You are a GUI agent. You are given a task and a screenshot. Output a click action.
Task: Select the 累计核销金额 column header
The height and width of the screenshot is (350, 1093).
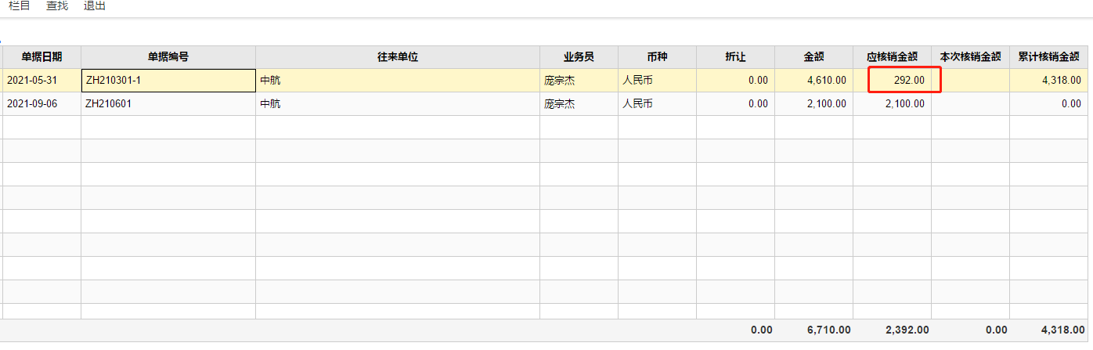[x=1048, y=56]
